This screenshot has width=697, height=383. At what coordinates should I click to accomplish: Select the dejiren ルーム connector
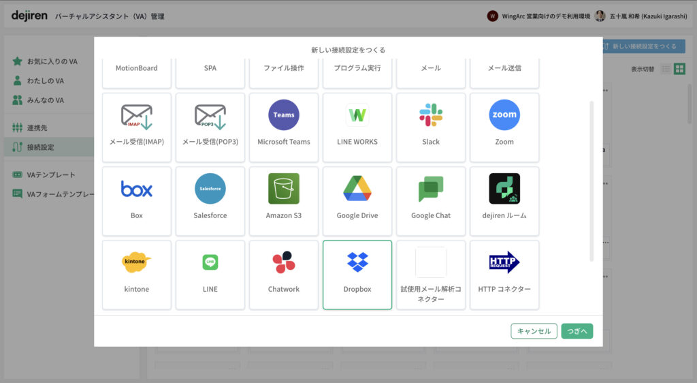504,201
